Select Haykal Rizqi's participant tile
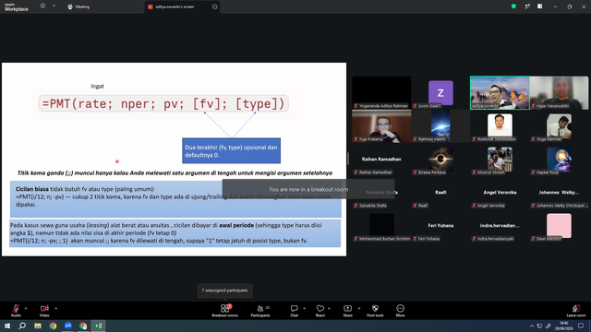 [559, 159]
